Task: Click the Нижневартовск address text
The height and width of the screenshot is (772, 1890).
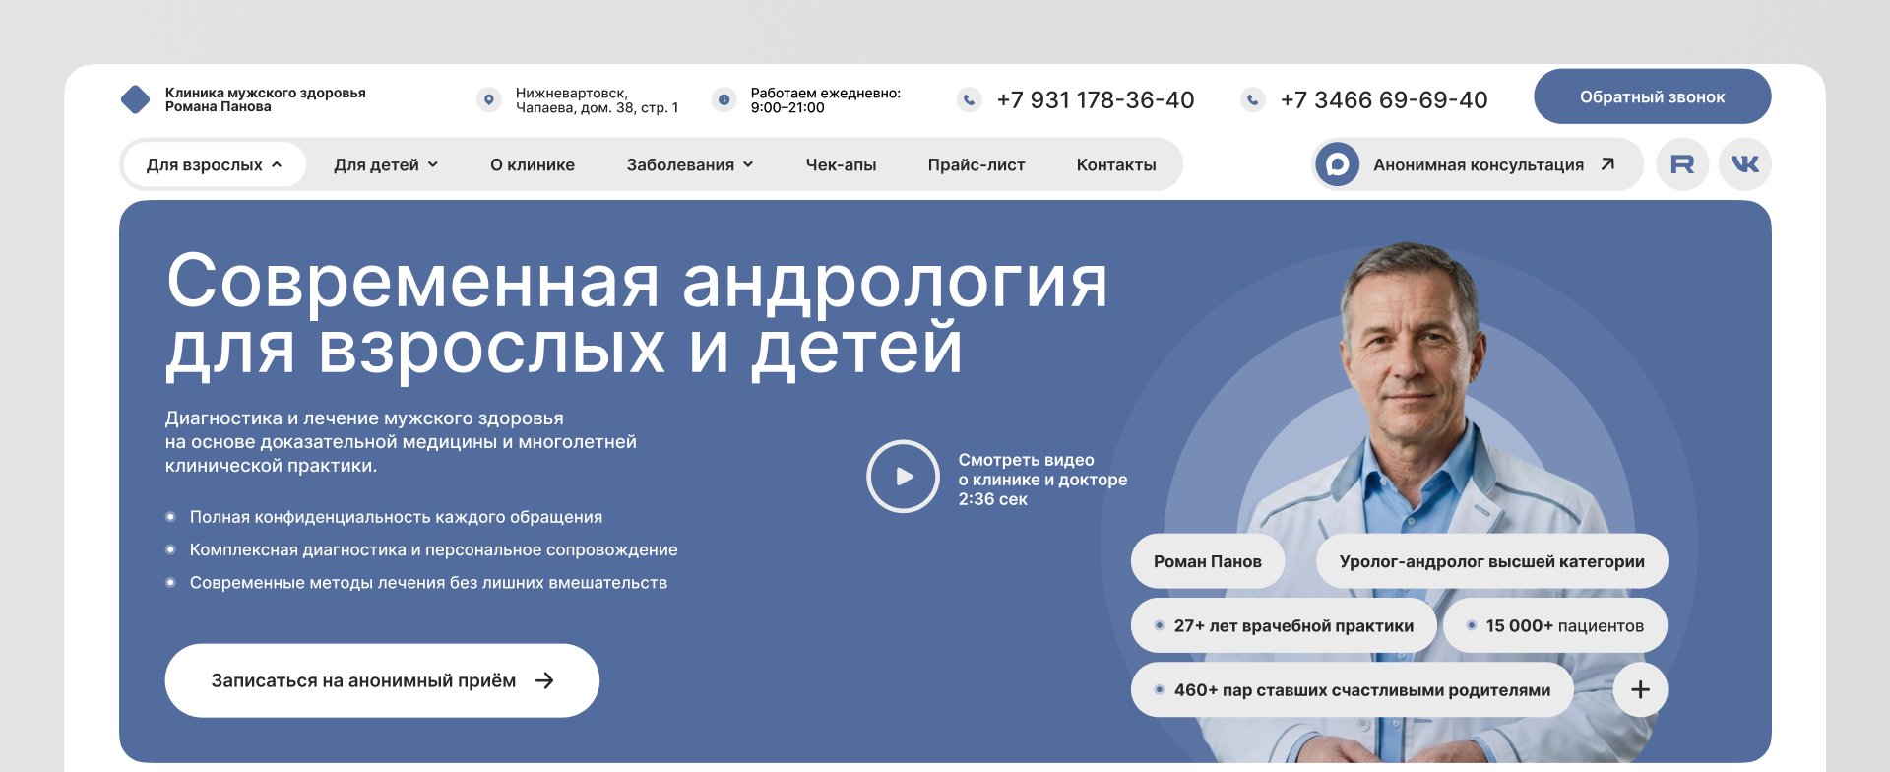Action: pyautogui.click(x=597, y=100)
